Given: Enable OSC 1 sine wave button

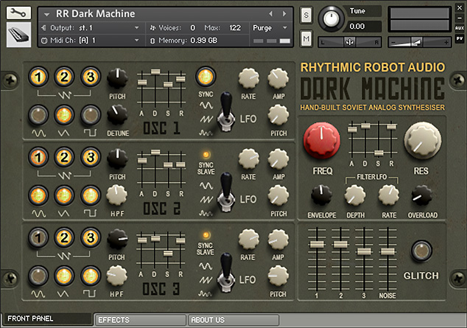Looking at the screenshot, I should 38,115.
